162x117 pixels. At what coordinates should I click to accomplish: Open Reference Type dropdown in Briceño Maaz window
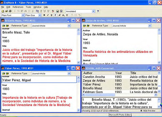pos(69,26)
